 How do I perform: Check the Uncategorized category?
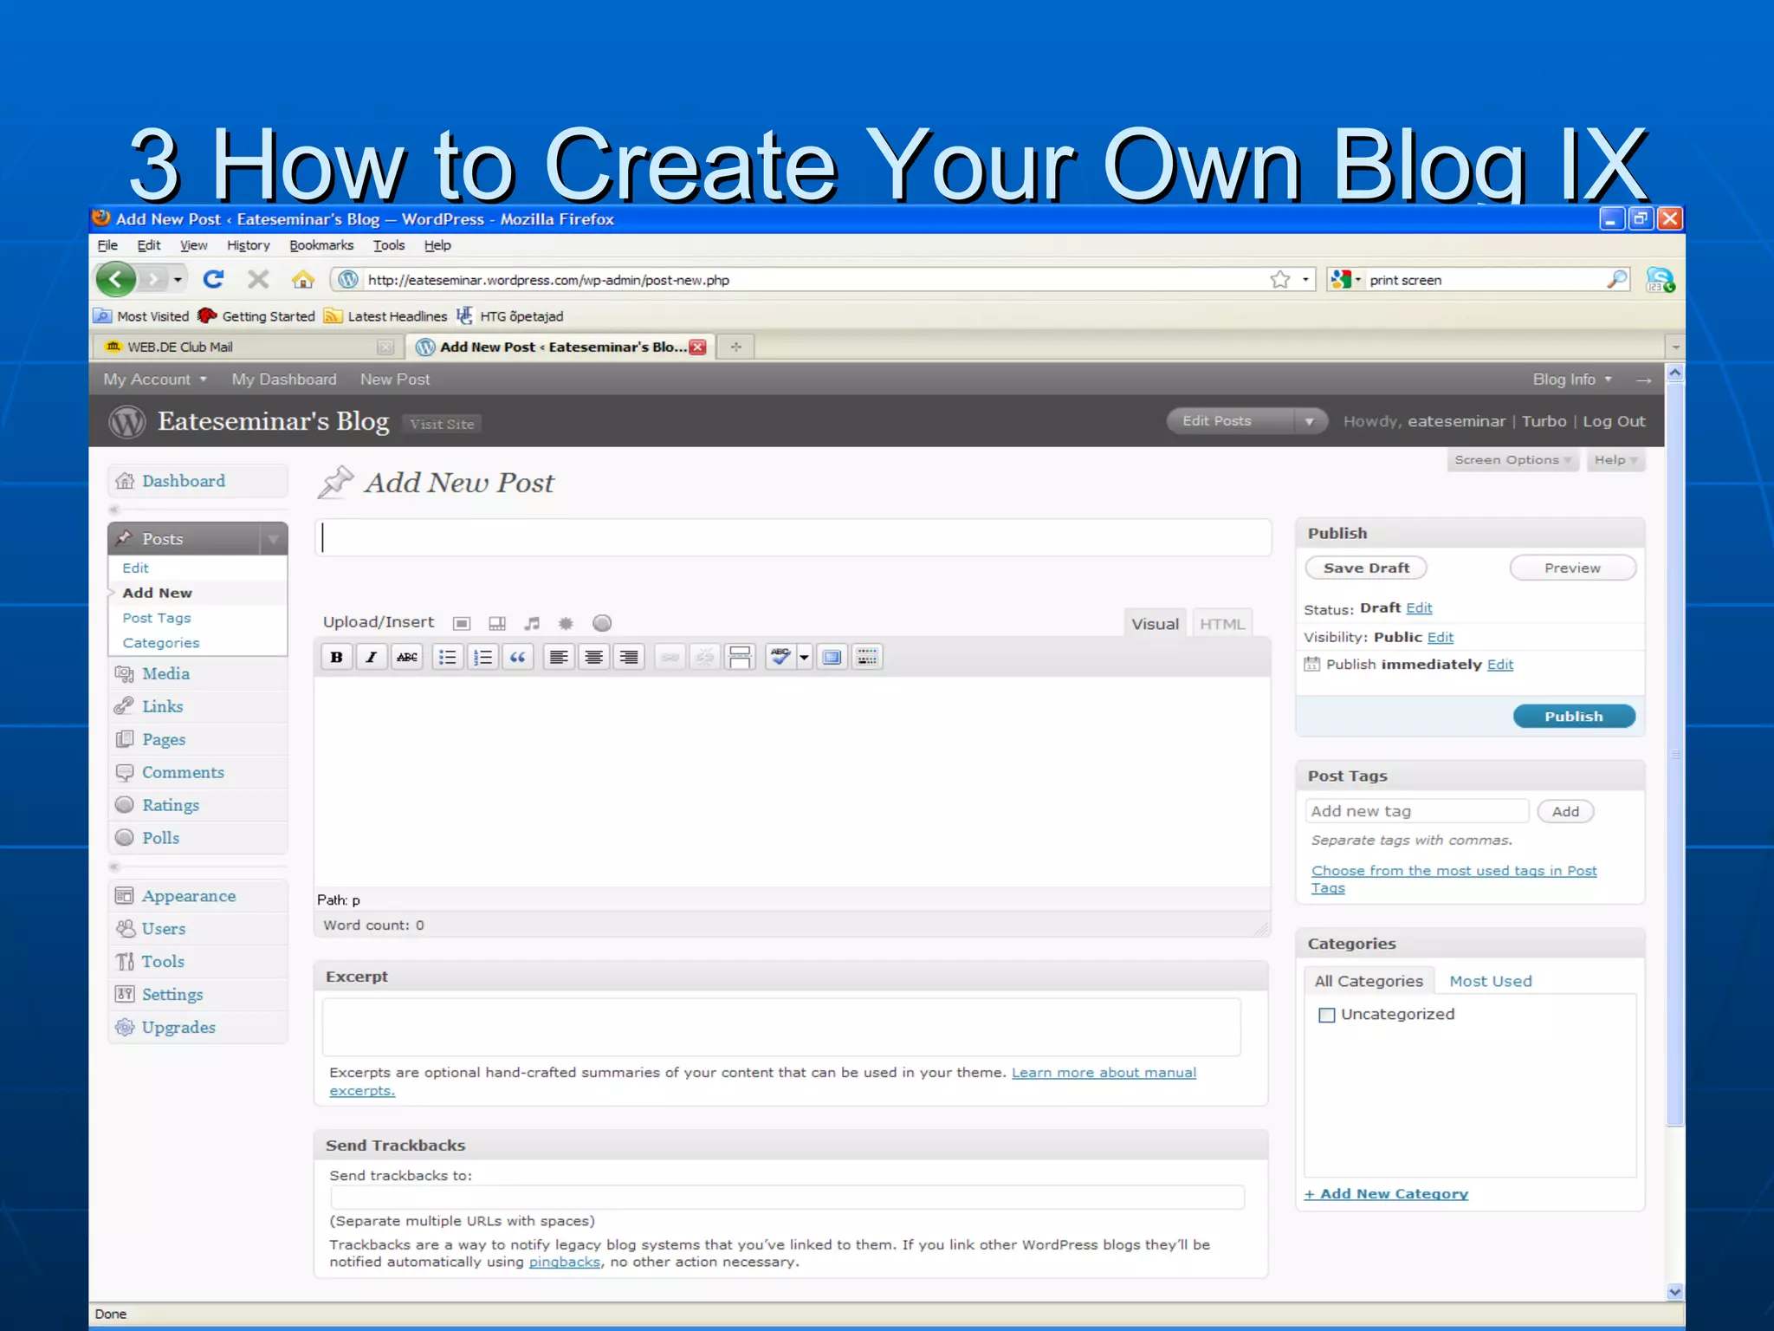(x=1326, y=1015)
